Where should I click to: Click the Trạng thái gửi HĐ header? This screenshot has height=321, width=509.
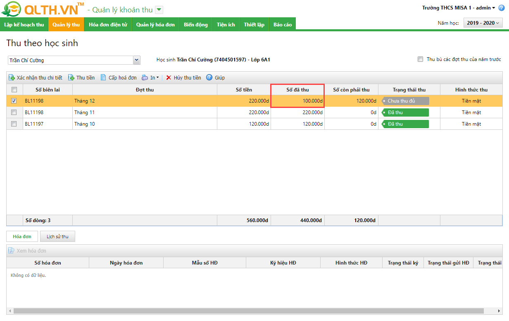point(448,263)
